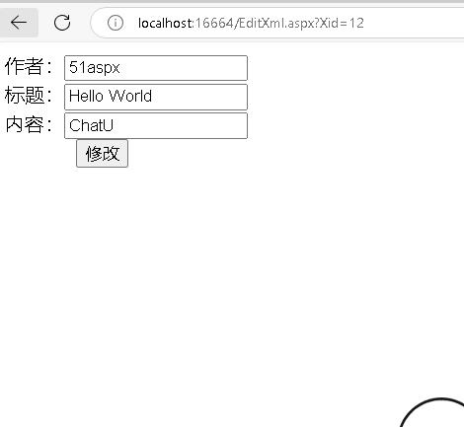Screen dimensions: 464x427
Task: Focus the 内容 field containing ChatU
Action: [156, 125]
